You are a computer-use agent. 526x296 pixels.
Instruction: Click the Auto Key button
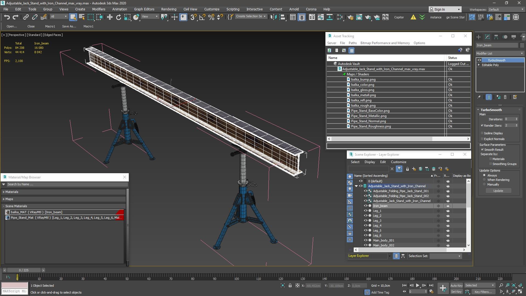tap(456, 285)
